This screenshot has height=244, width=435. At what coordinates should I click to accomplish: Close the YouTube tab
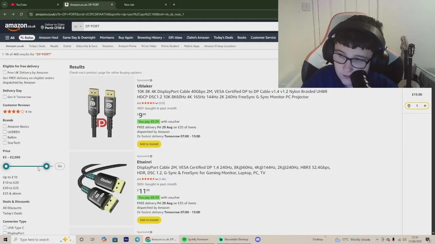tap(58, 4)
